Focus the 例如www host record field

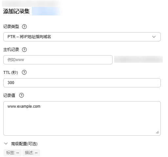pyautogui.click(x=58, y=60)
